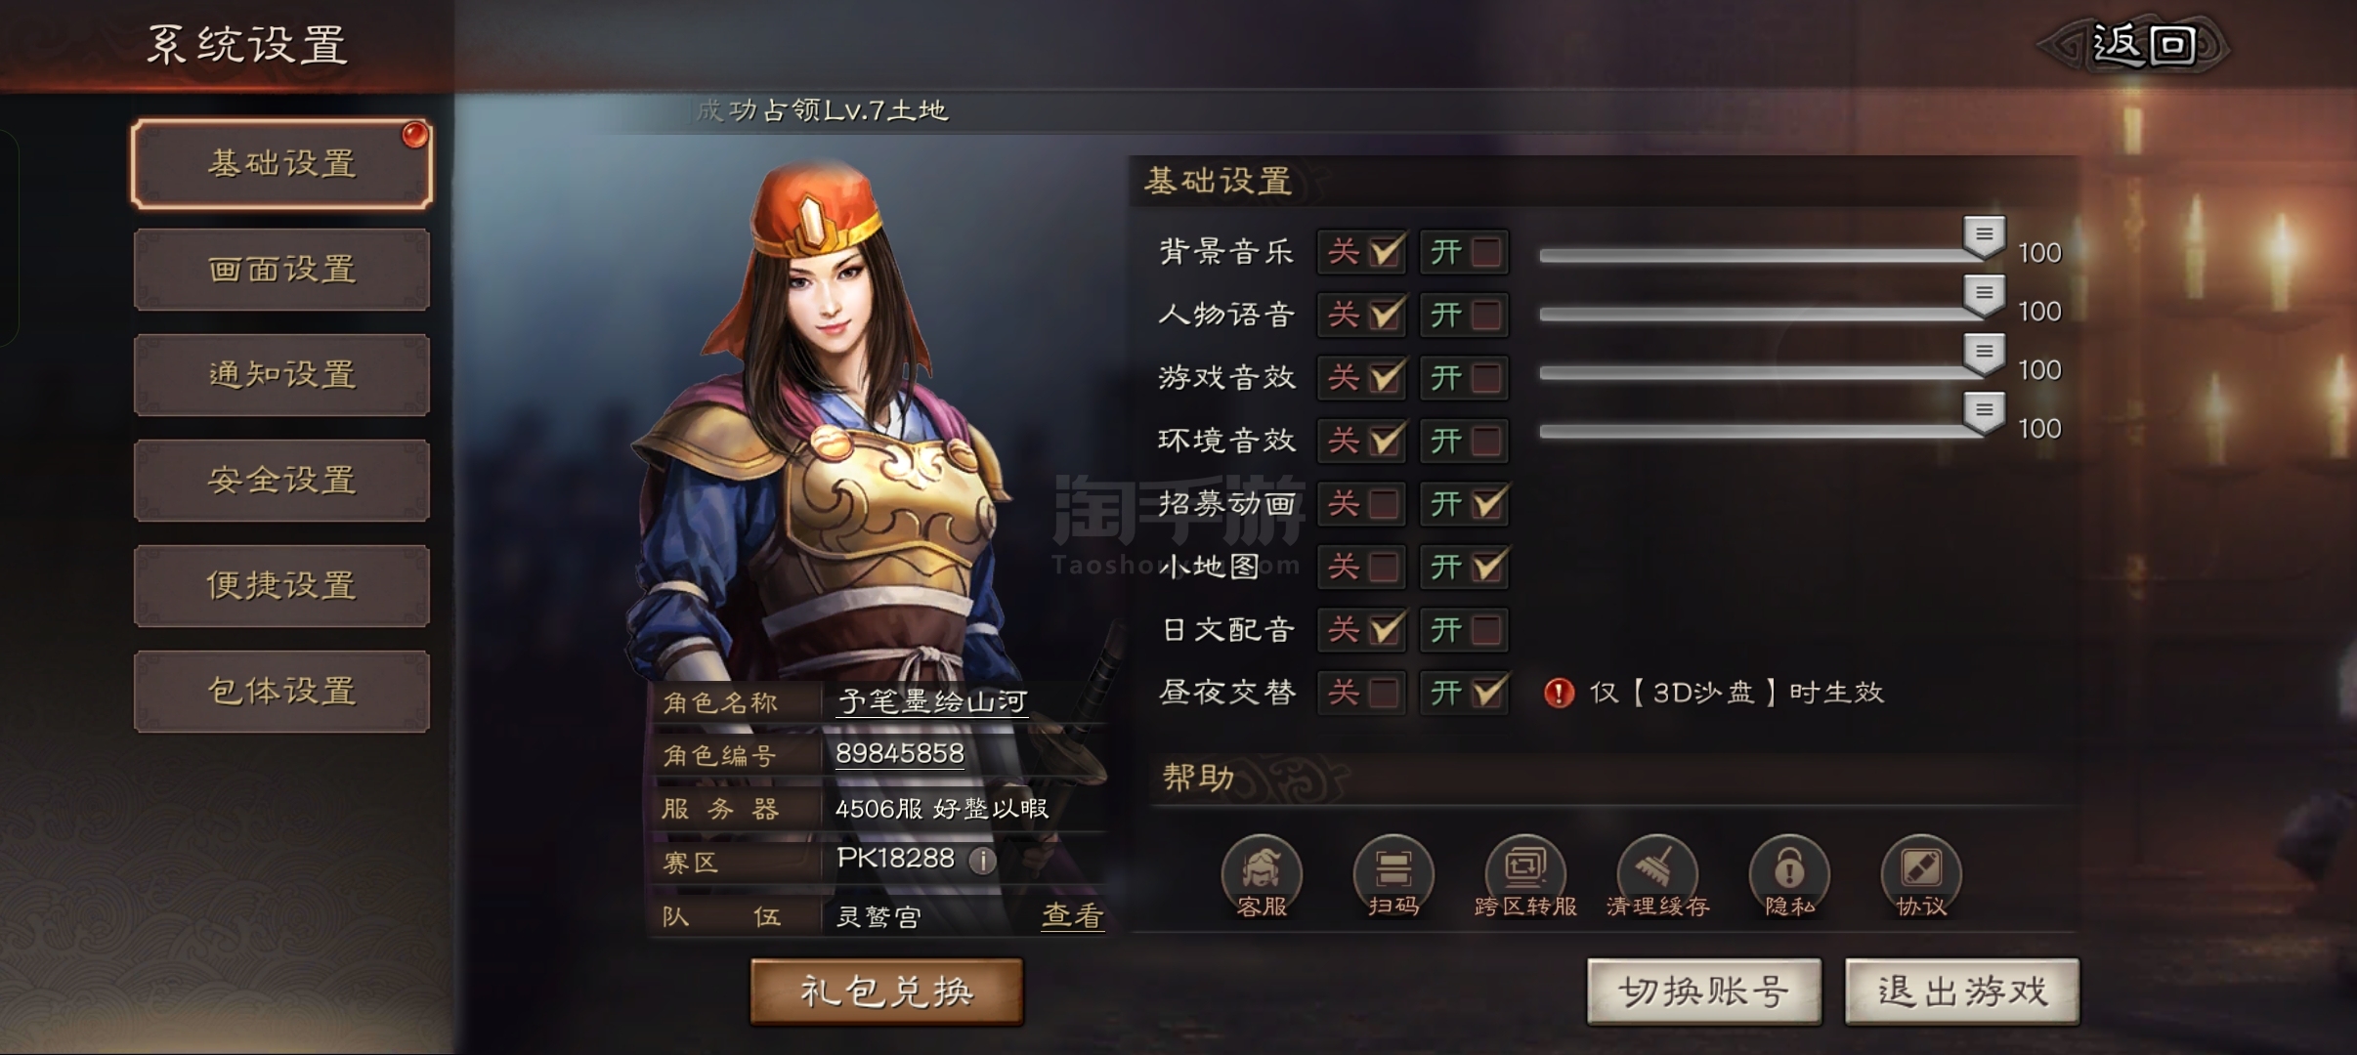Click the 切换账号 button
Viewport: 2357px width, 1055px height.
pos(1704,992)
